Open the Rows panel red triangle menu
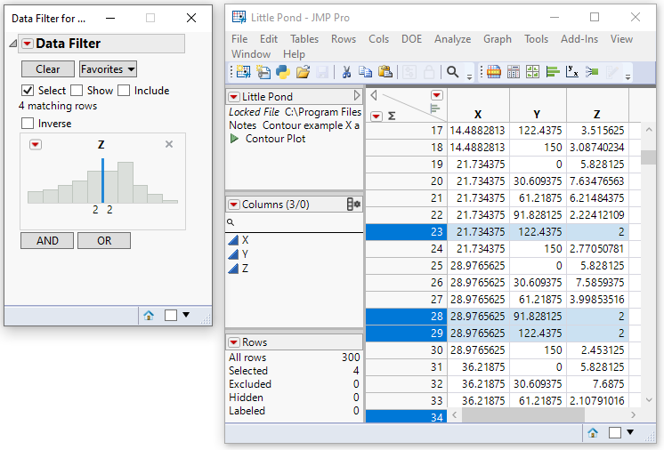Image resolution: width=664 pixels, height=450 pixels. coord(233,342)
